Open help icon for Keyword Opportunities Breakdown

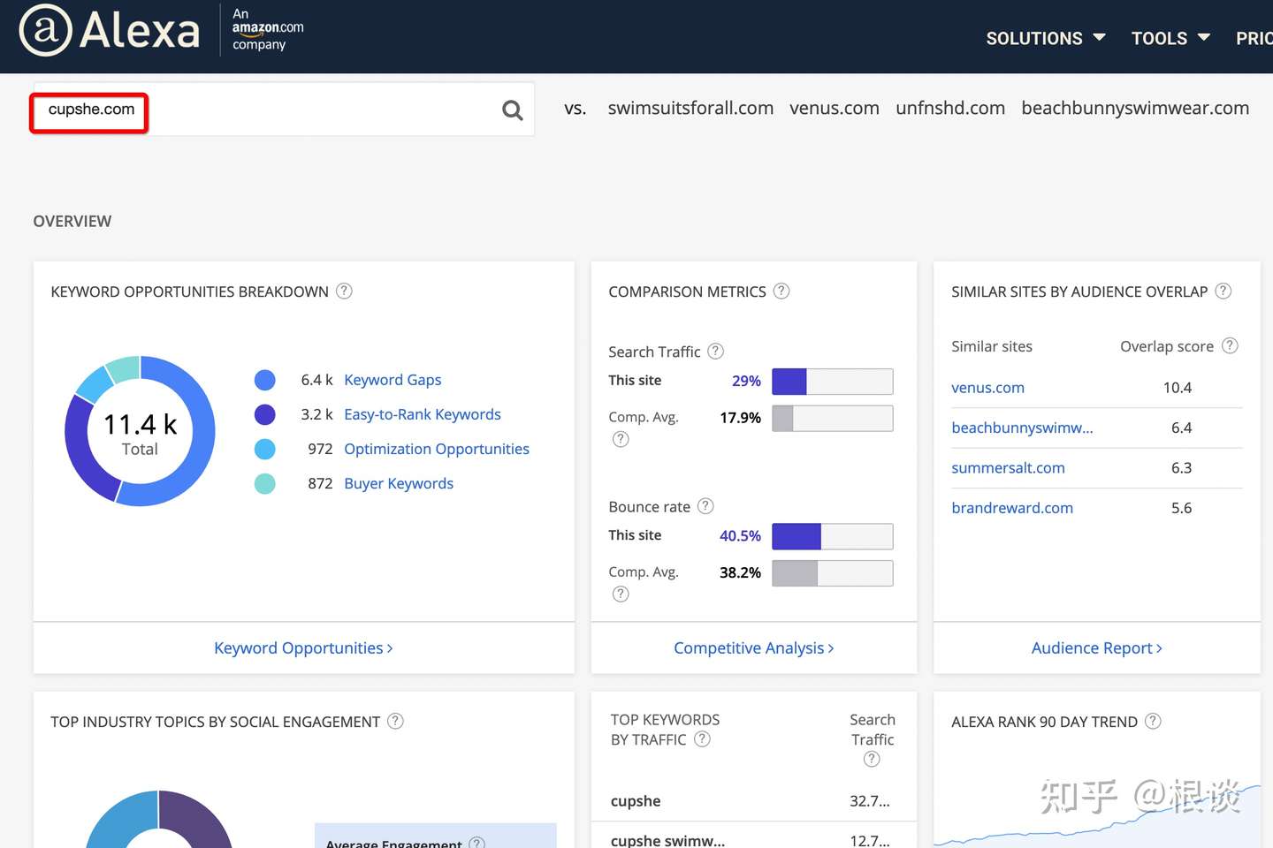pyautogui.click(x=344, y=291)
